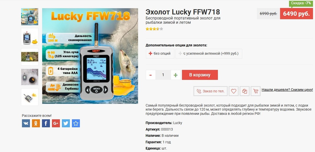Select the first product thumbnail

coord(30,17)
